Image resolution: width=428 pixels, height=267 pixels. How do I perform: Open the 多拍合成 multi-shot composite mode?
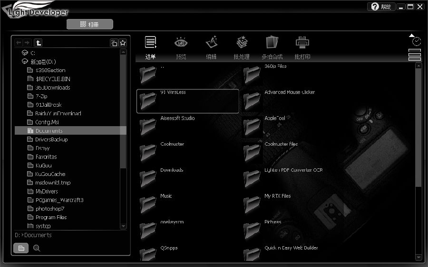point(272,47)
